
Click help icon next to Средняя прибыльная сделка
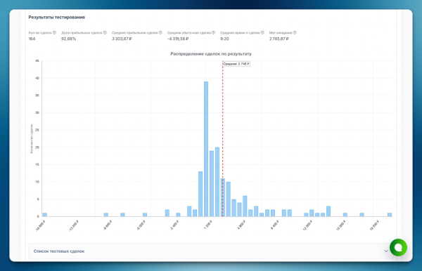coord(160,32)
